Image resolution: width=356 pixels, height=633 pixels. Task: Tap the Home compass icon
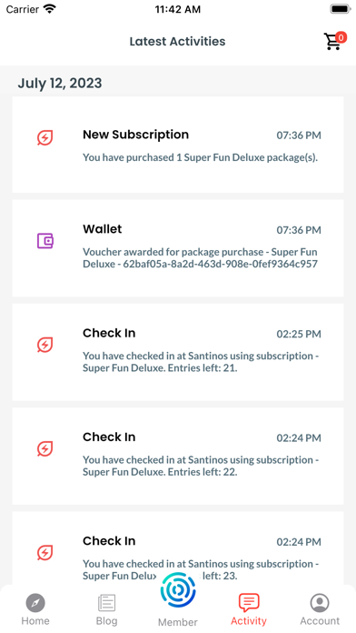click(x=35, y=603)
